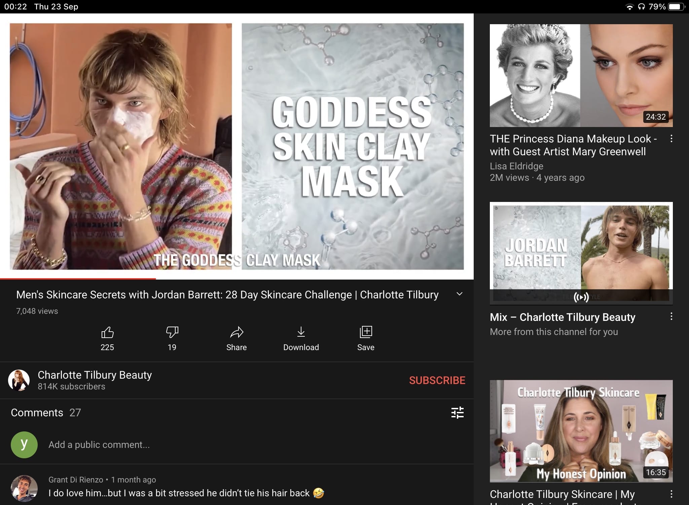Screen dimensions: 689x505
Task: Tap the 7,048 views count
Action: [x=37, y=311]
